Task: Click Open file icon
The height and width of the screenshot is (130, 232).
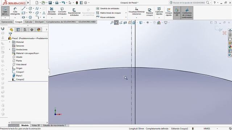Action: 43,3
